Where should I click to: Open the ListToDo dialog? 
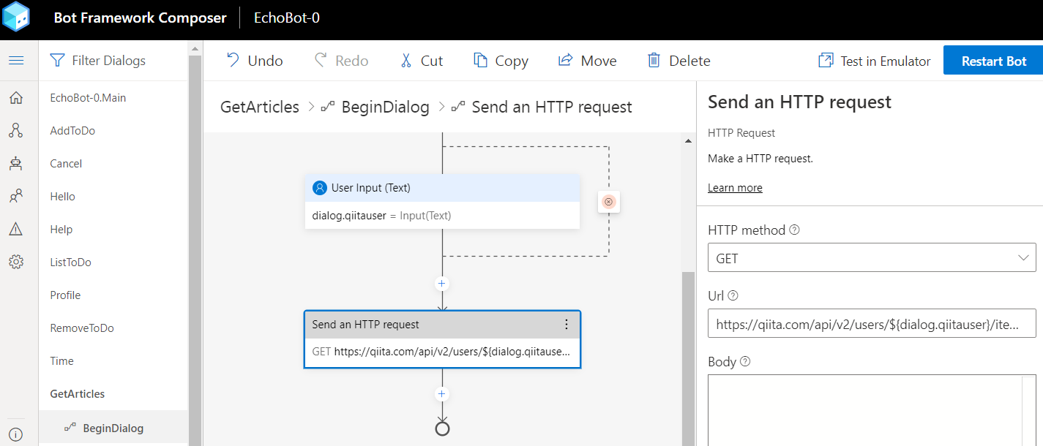[x=70, y=262]
